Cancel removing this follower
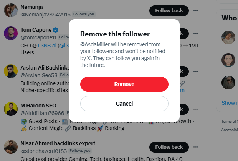 pos(124,104)
